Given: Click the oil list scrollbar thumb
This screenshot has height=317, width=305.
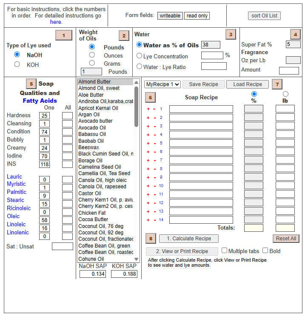Looking at the screenshot, I should 136,107.
